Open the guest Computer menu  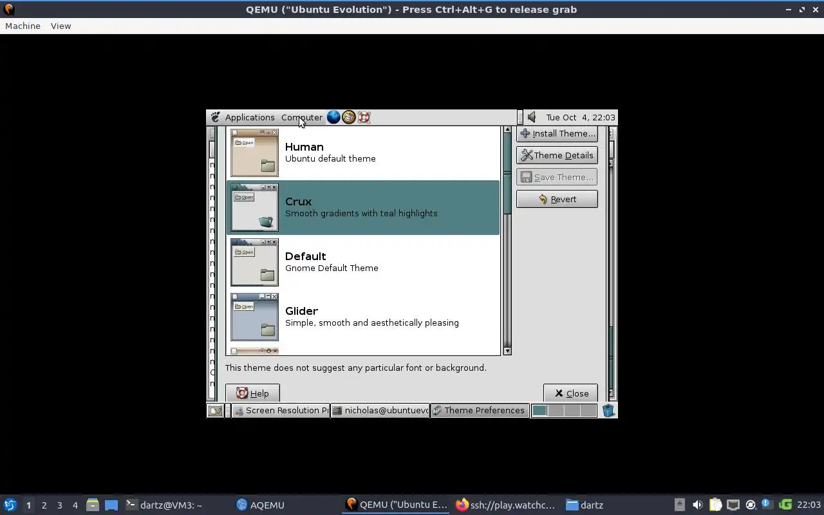(x=302, y=117)
